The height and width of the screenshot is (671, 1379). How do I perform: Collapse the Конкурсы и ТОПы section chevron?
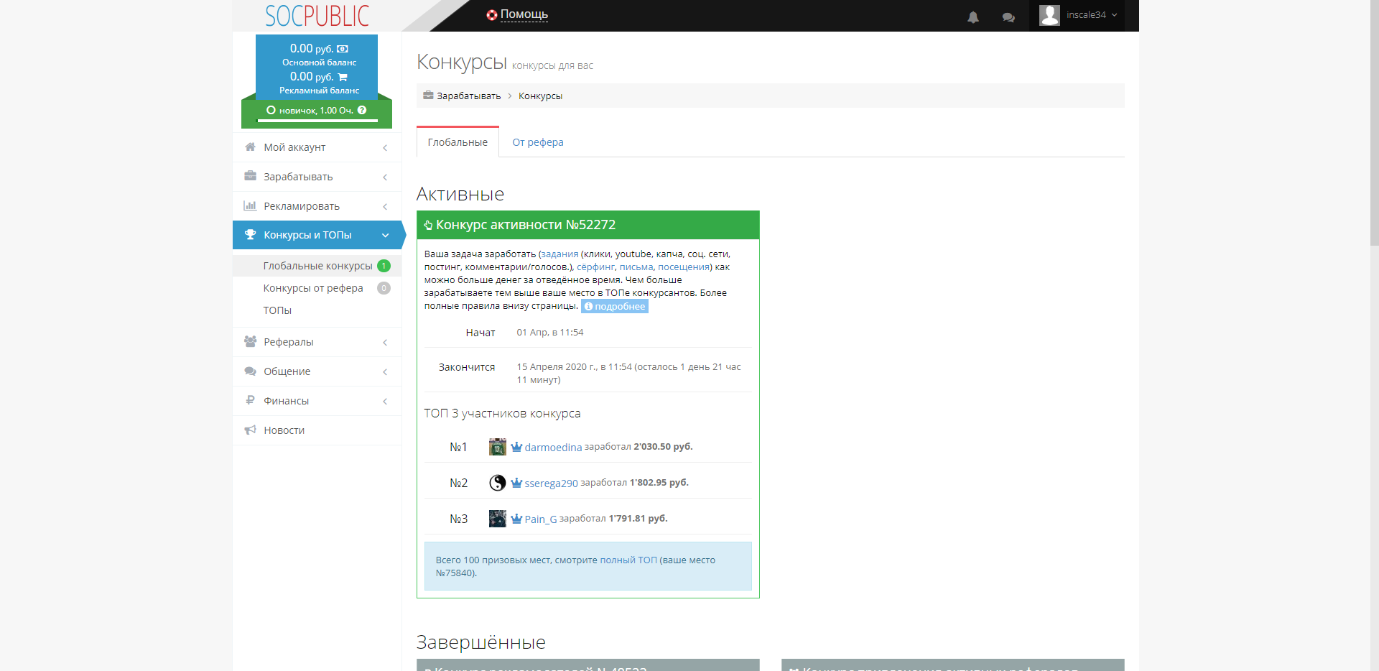(386, 235)
